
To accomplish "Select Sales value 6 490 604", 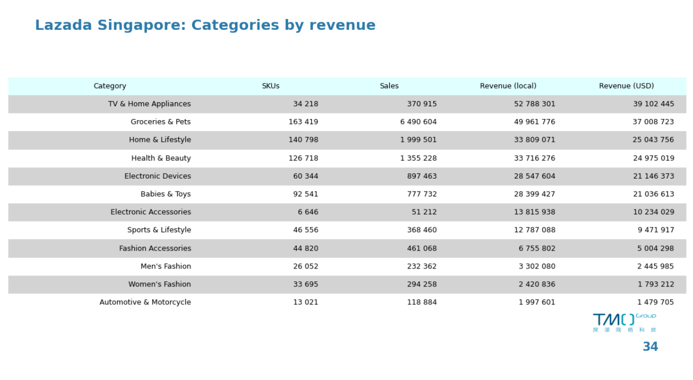I will pos(419,122).
